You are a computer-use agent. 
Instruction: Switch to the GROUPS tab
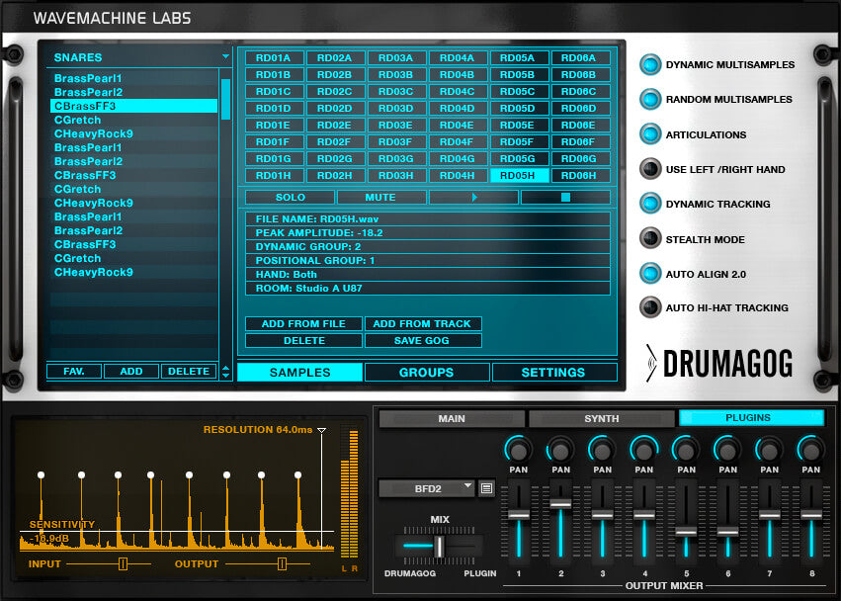pos(425,372)
